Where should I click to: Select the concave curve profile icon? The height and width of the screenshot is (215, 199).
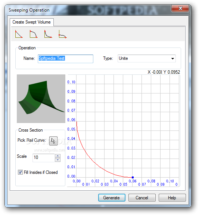(x=48, y=34)
